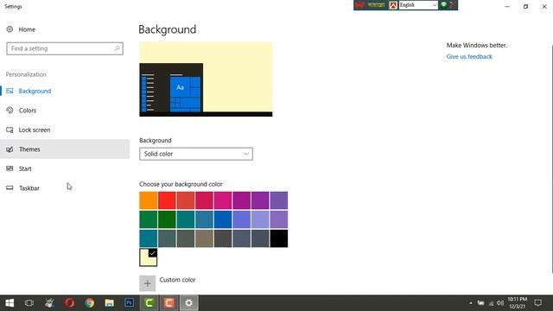Open the Windows Start menu
The width and height of the screenshot is (553, 311).
tap(10, 303)
